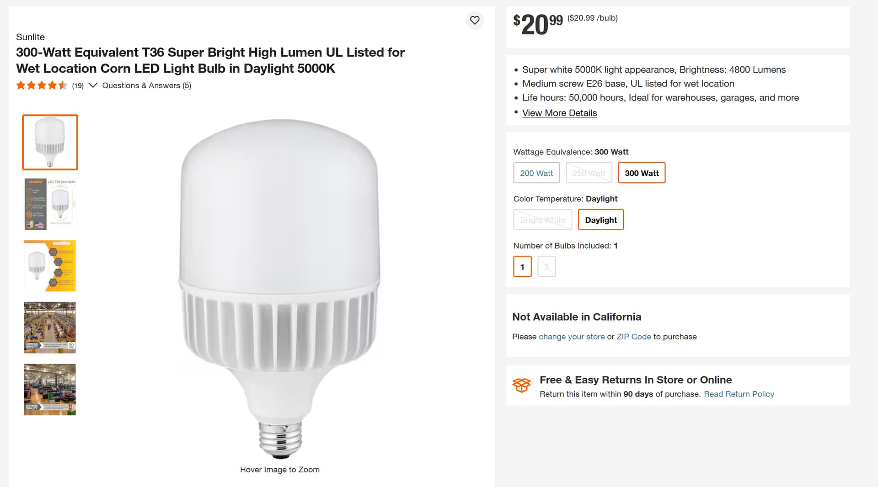Choose the 300 Watt wattage option
The height and width of the screenshot is (487, 878).
tap(641, 173)
